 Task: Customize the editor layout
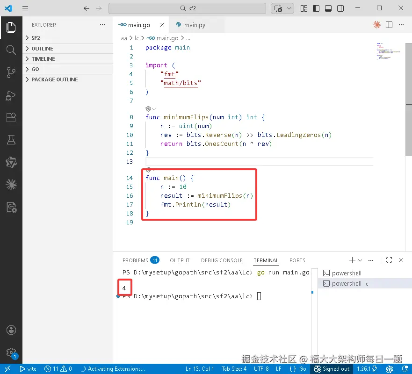304,8
